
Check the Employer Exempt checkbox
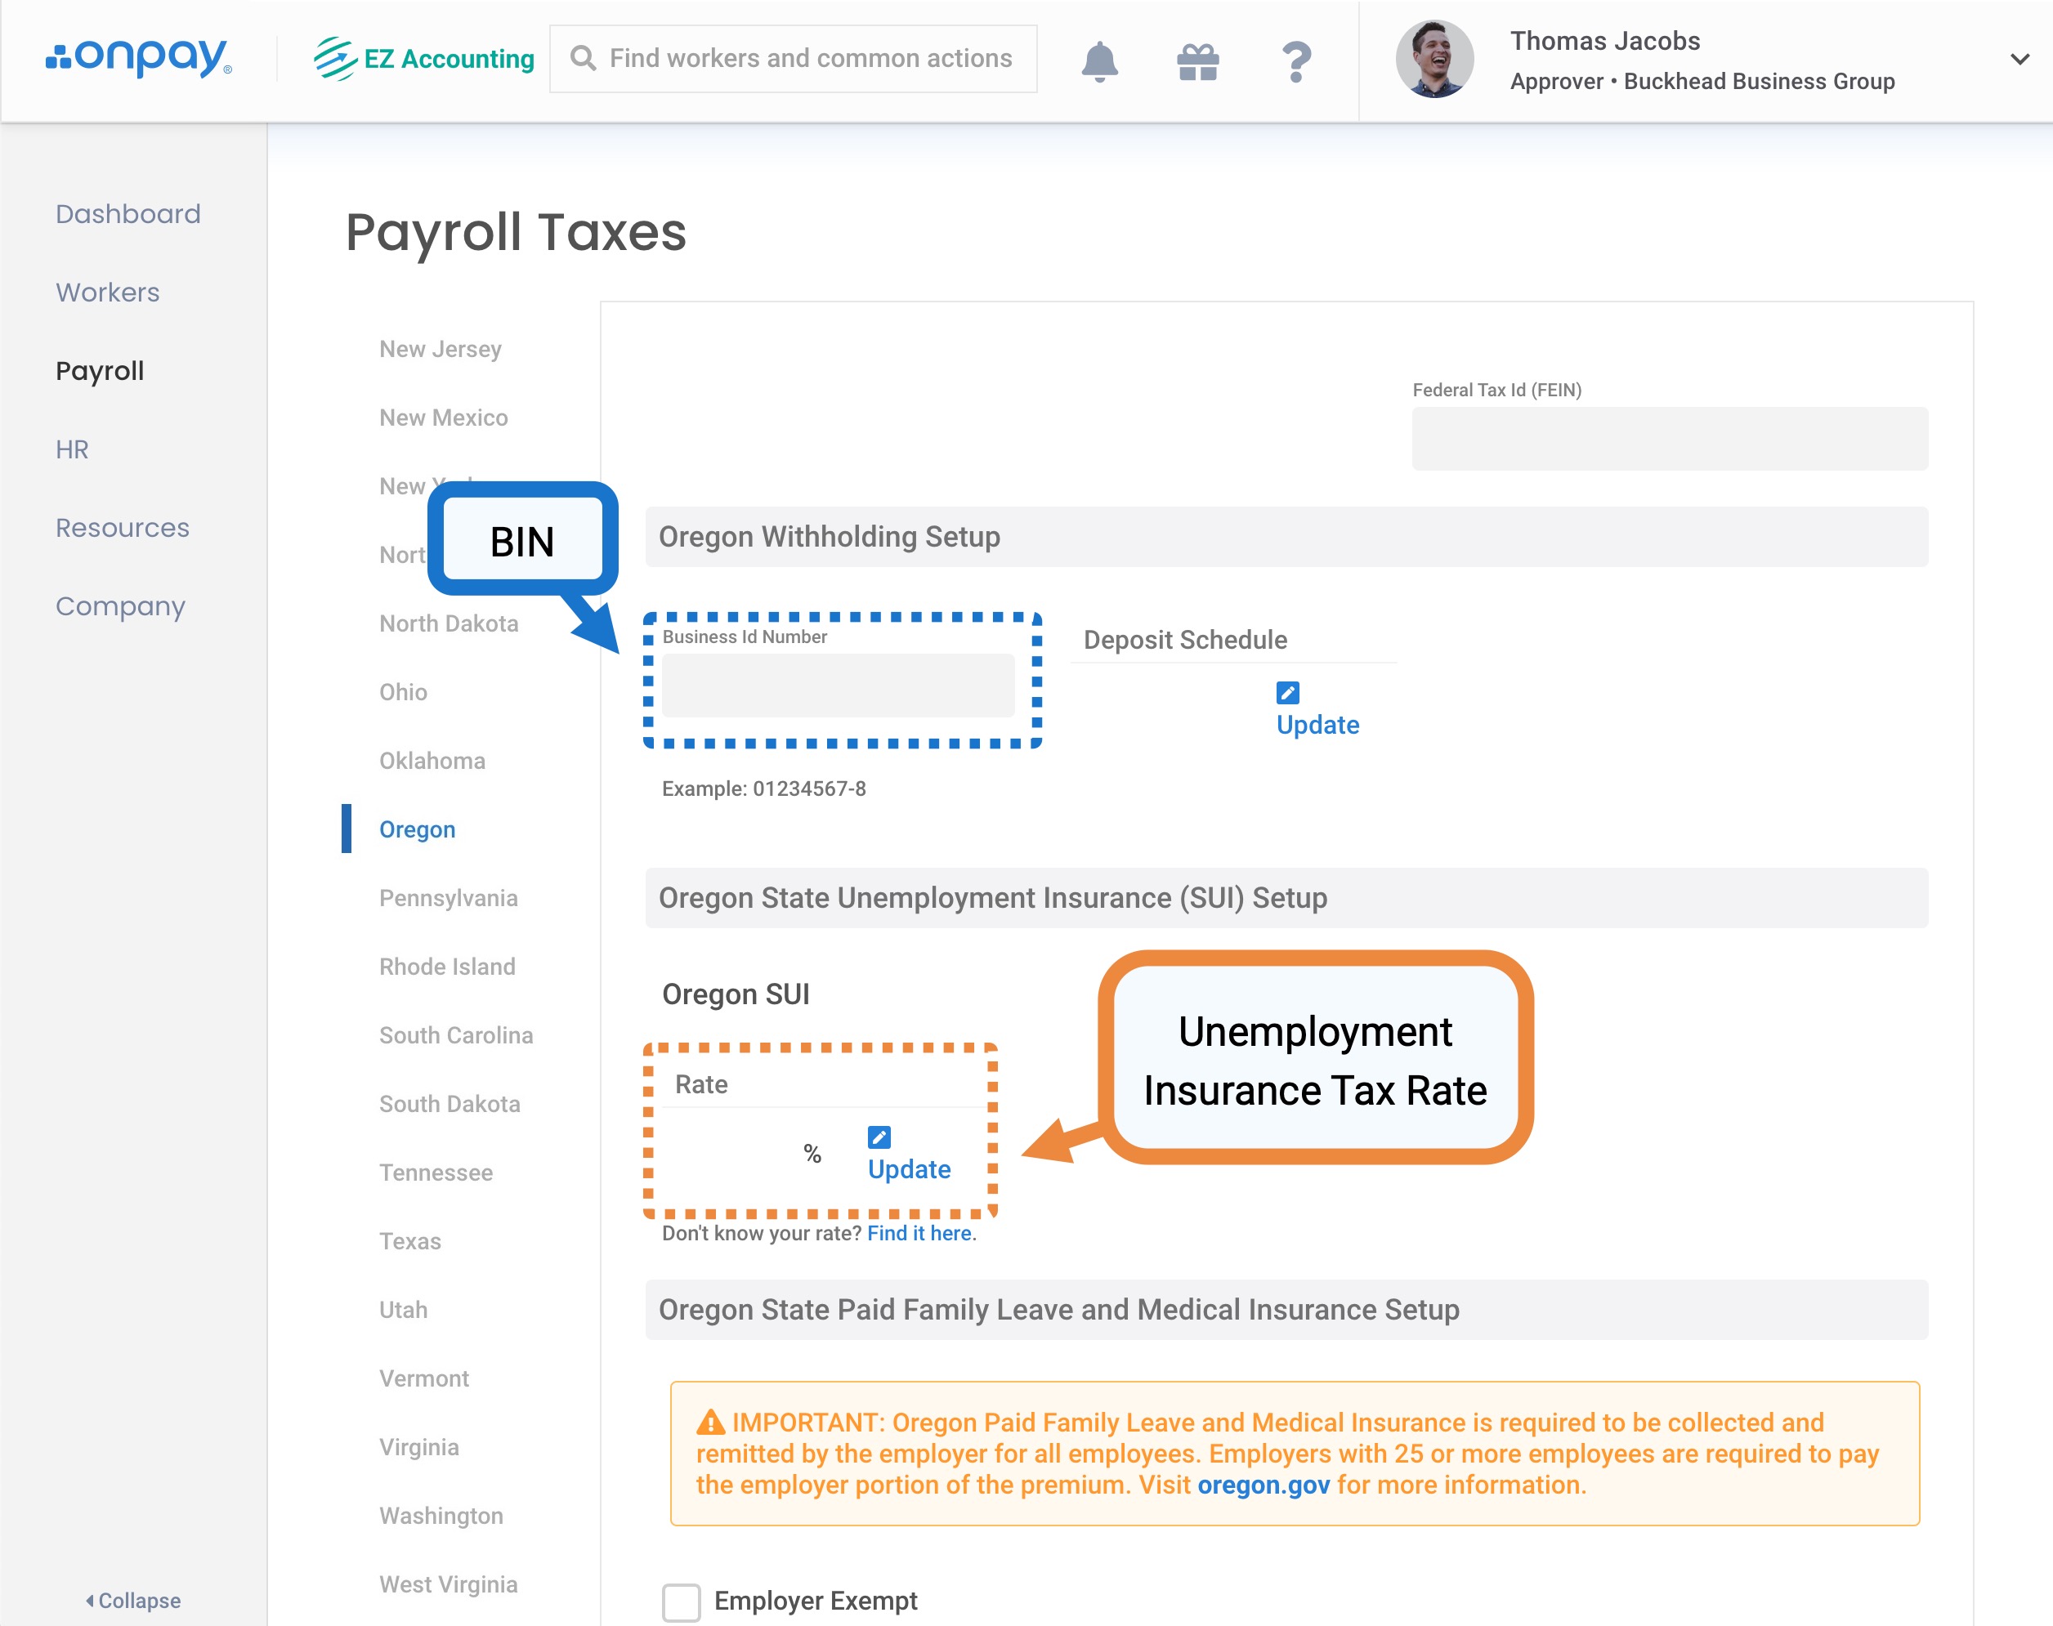pos(681,1601)
